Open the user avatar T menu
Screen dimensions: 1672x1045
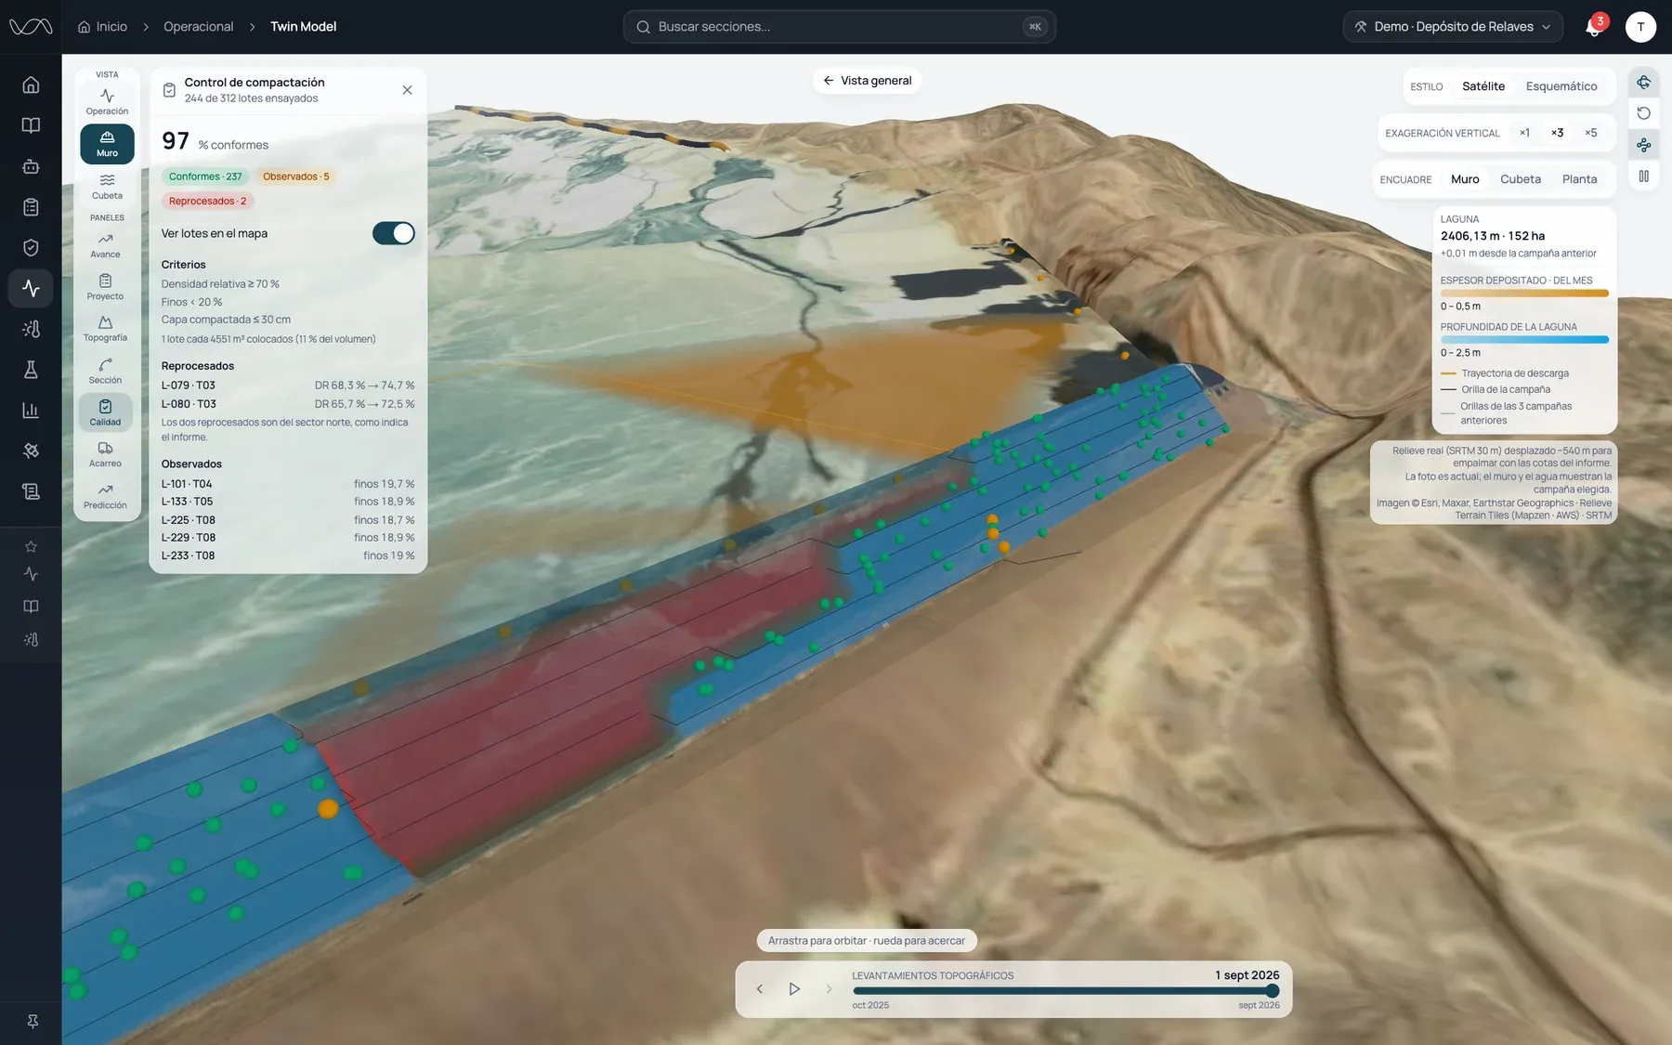pyautogui.click(x=1640, y=27)
